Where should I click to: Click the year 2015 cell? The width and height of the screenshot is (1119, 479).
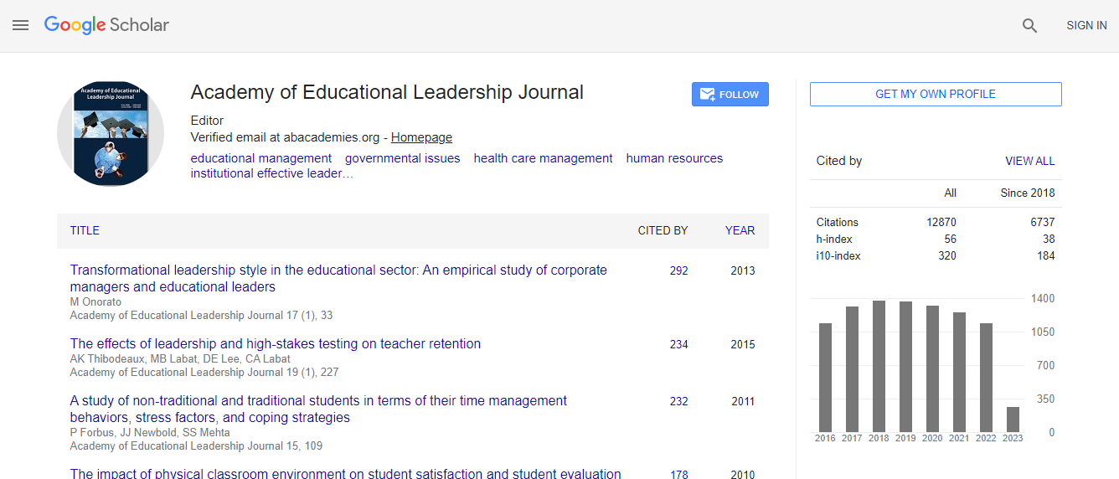click(x=742, y=344)
